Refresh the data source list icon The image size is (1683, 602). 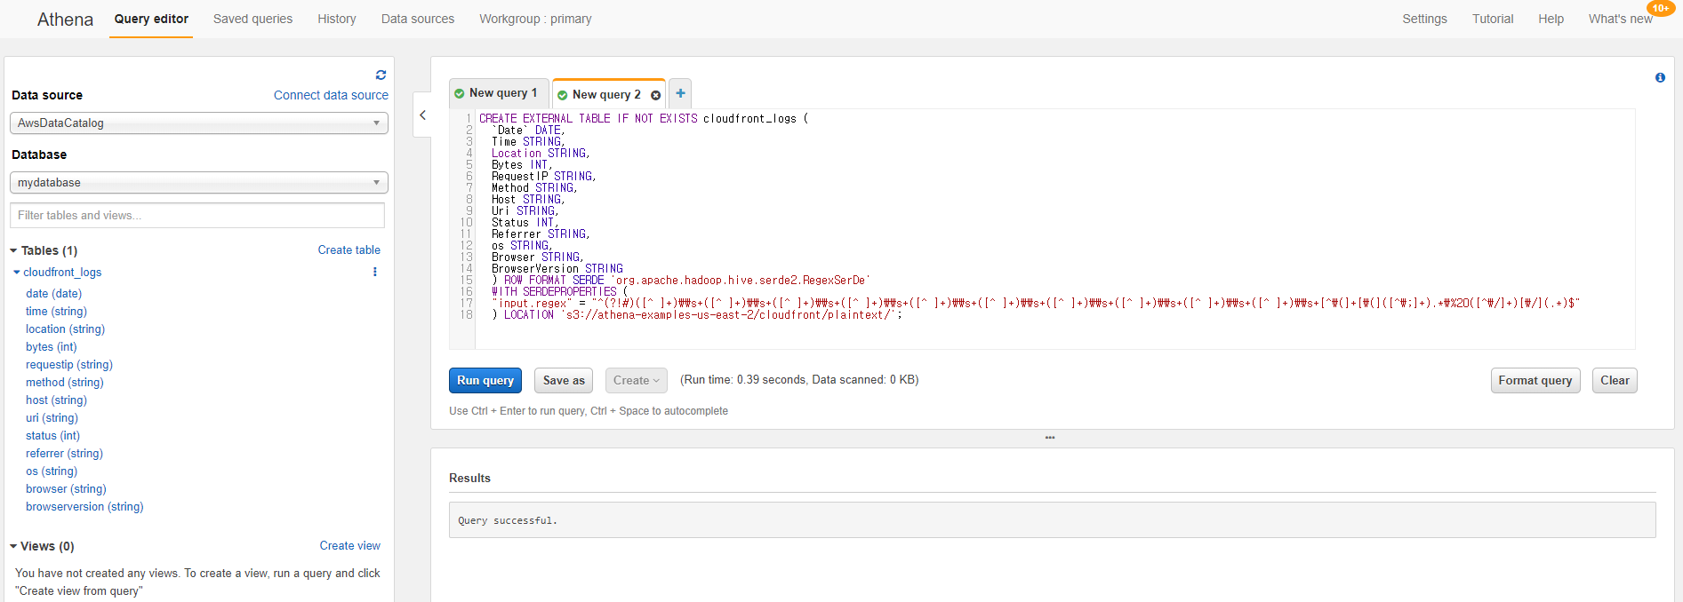click(381, 75)
